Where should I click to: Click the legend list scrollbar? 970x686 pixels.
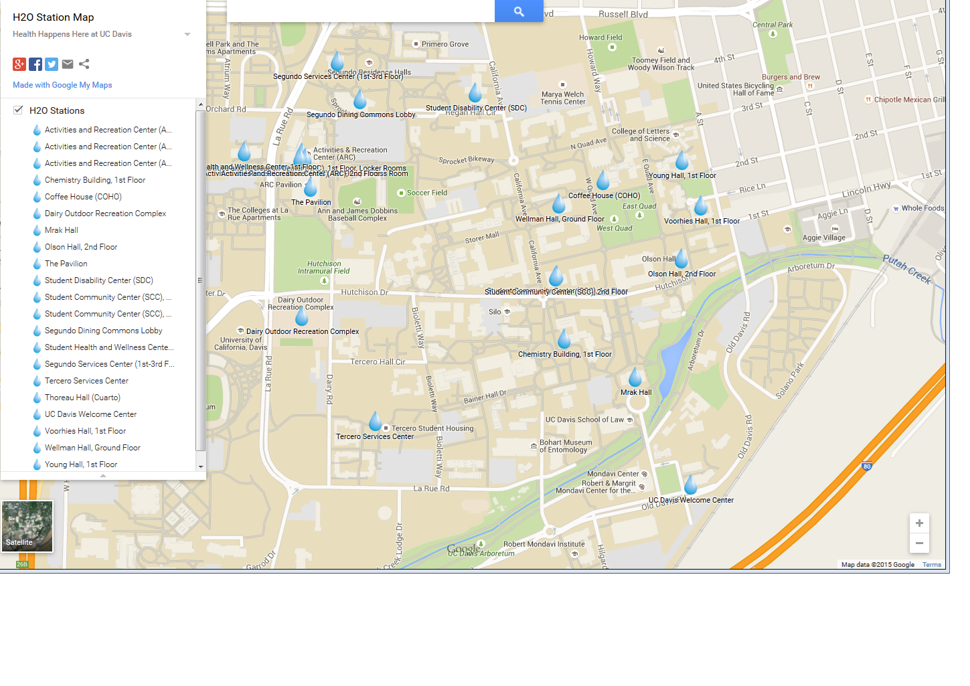point(200,281)
